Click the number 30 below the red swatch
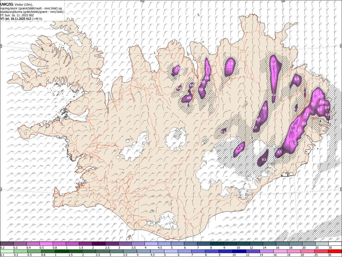 [330, 255]
